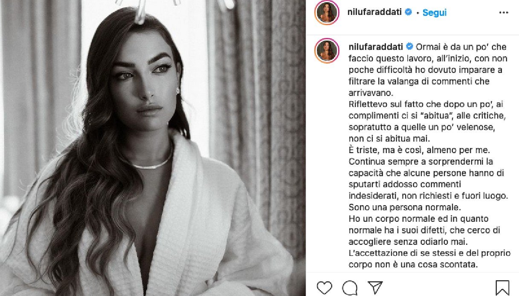Open the three-dots more options menu

504,13
